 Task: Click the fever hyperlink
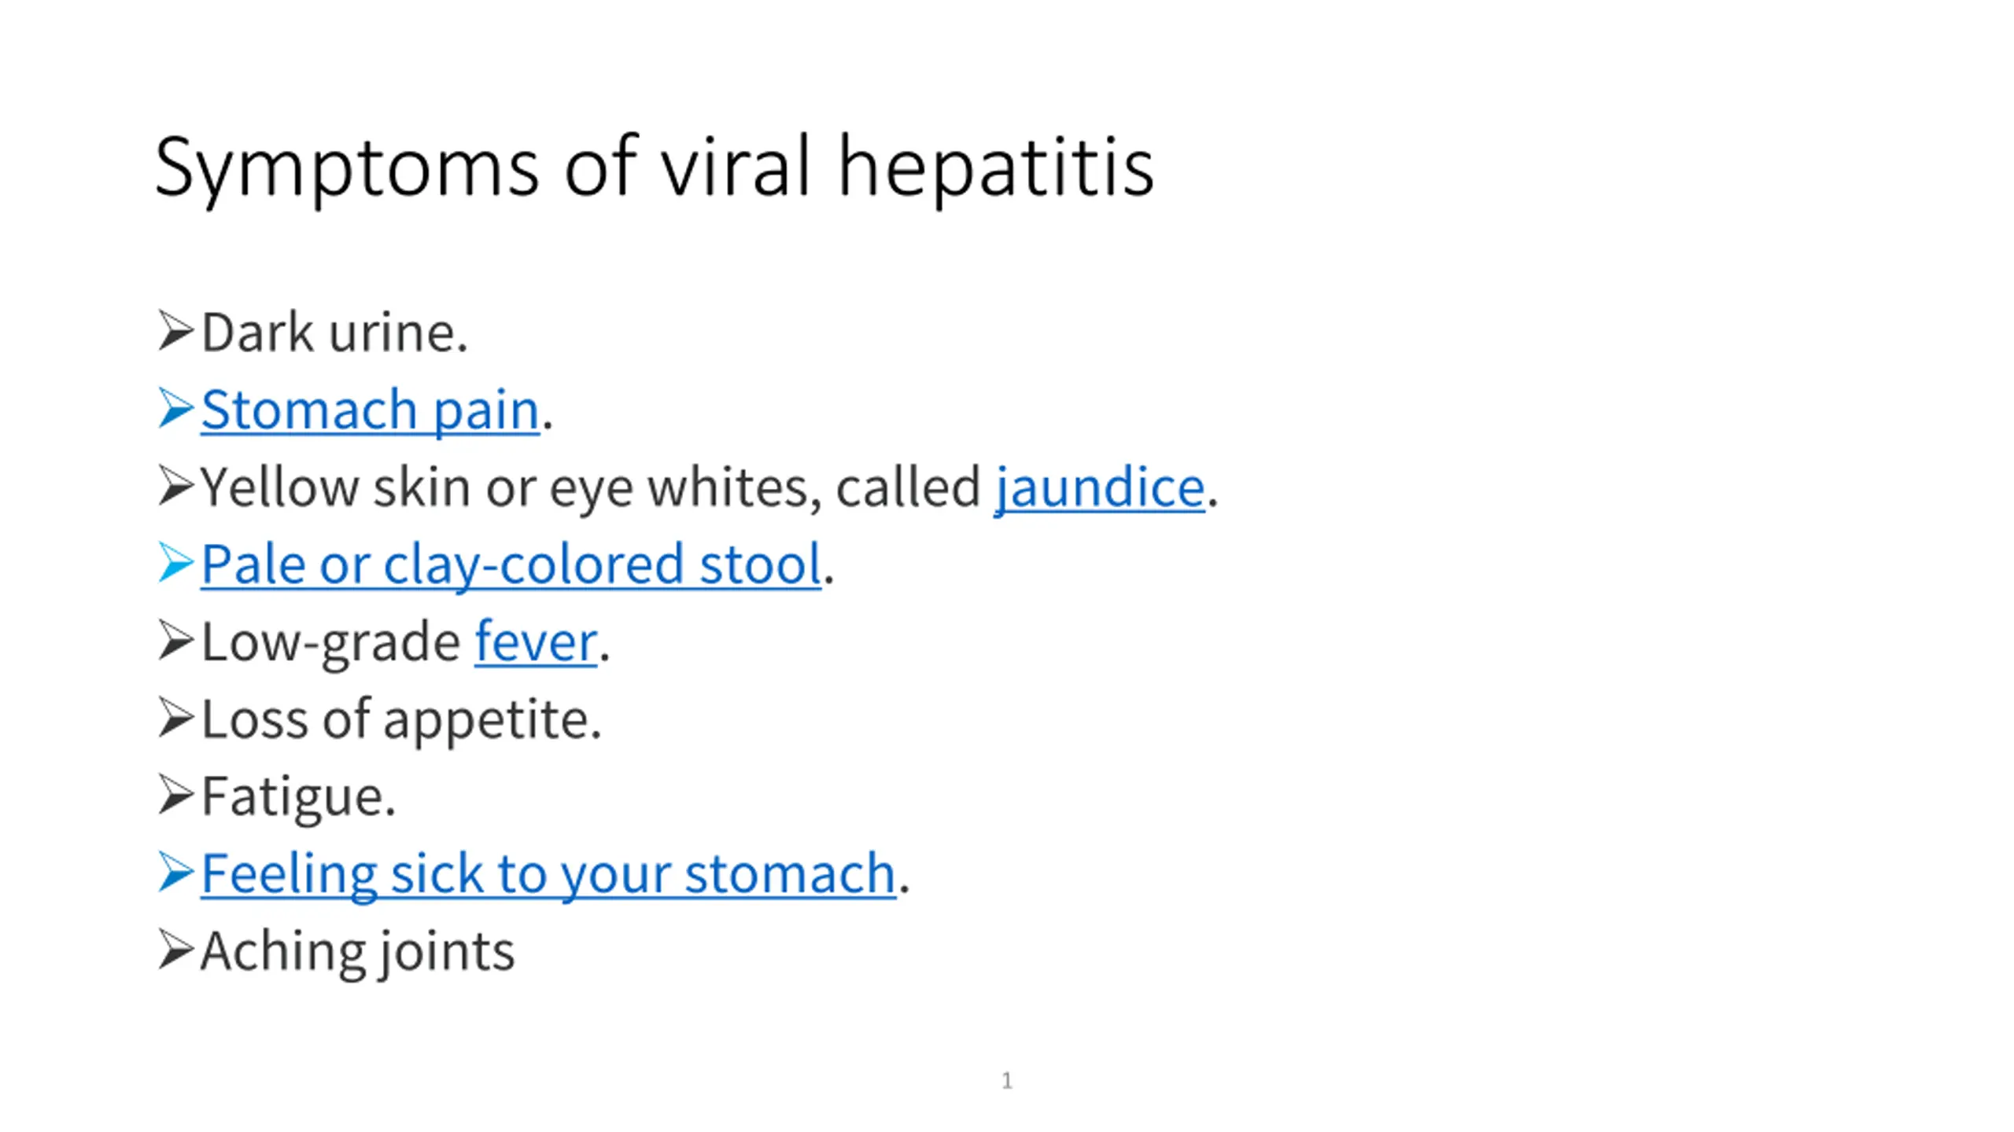tap(536, 642)
